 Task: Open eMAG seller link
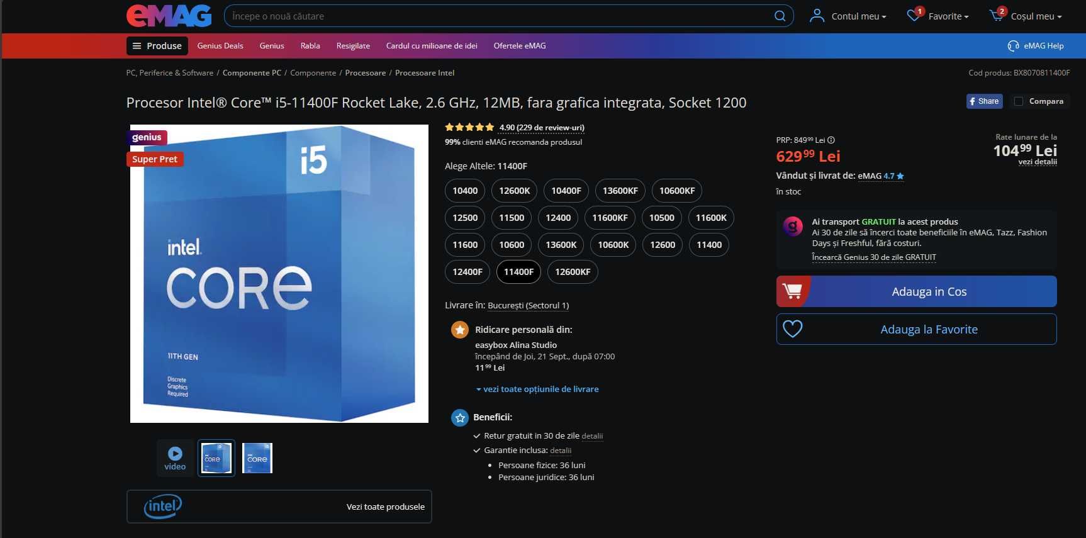870,176
